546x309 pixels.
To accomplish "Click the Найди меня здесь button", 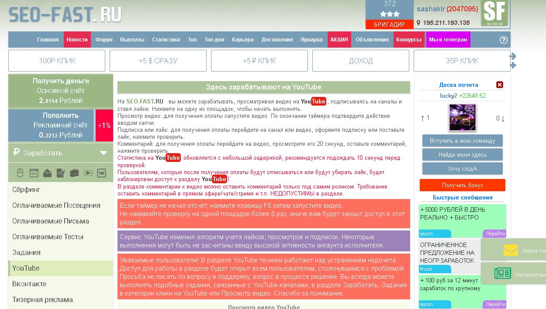I will point(463,154).
